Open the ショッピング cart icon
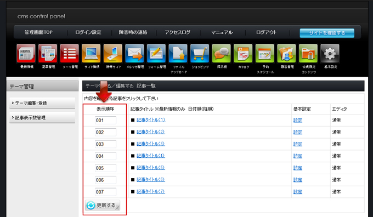The width and height of the screenshot is (373, 217). (200, 53)
